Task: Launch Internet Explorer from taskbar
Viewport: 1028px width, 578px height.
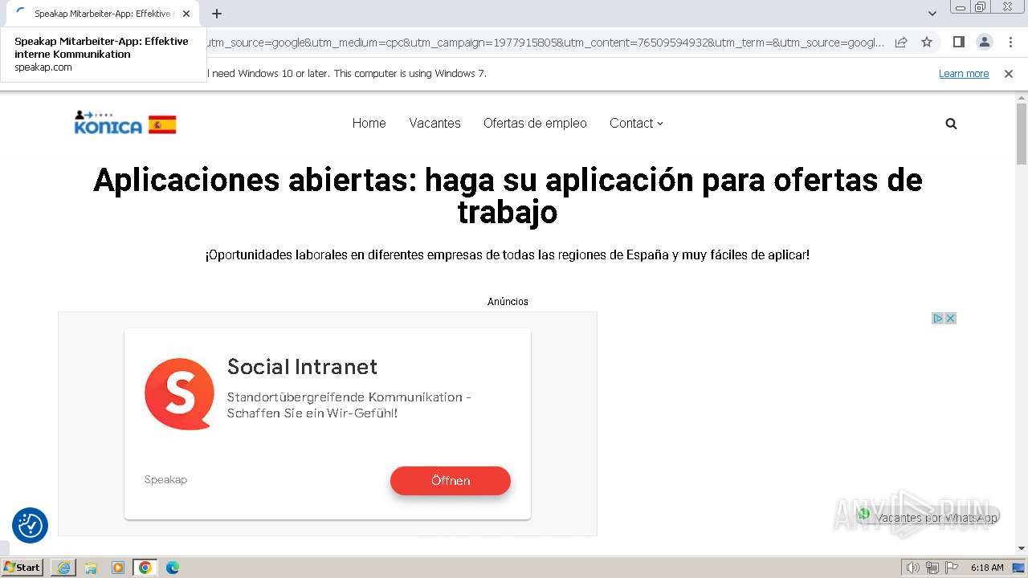Action: [x=63, y=568]
